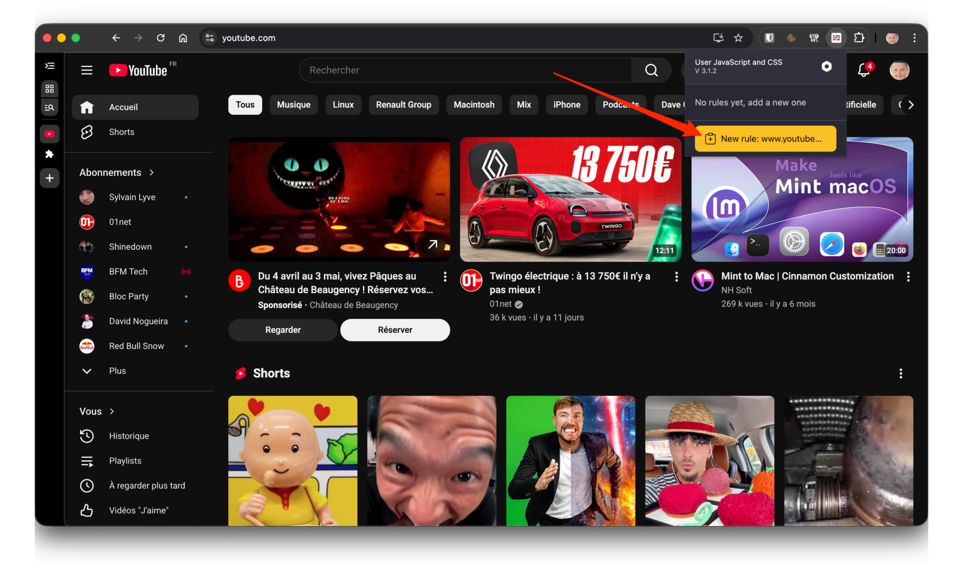Open the straw hat man Short thumbnail
Screen dimensions: 963x572
click(x=710, y=461)
